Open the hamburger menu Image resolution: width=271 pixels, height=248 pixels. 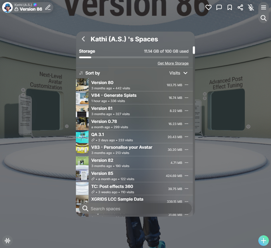coord(264,7)
